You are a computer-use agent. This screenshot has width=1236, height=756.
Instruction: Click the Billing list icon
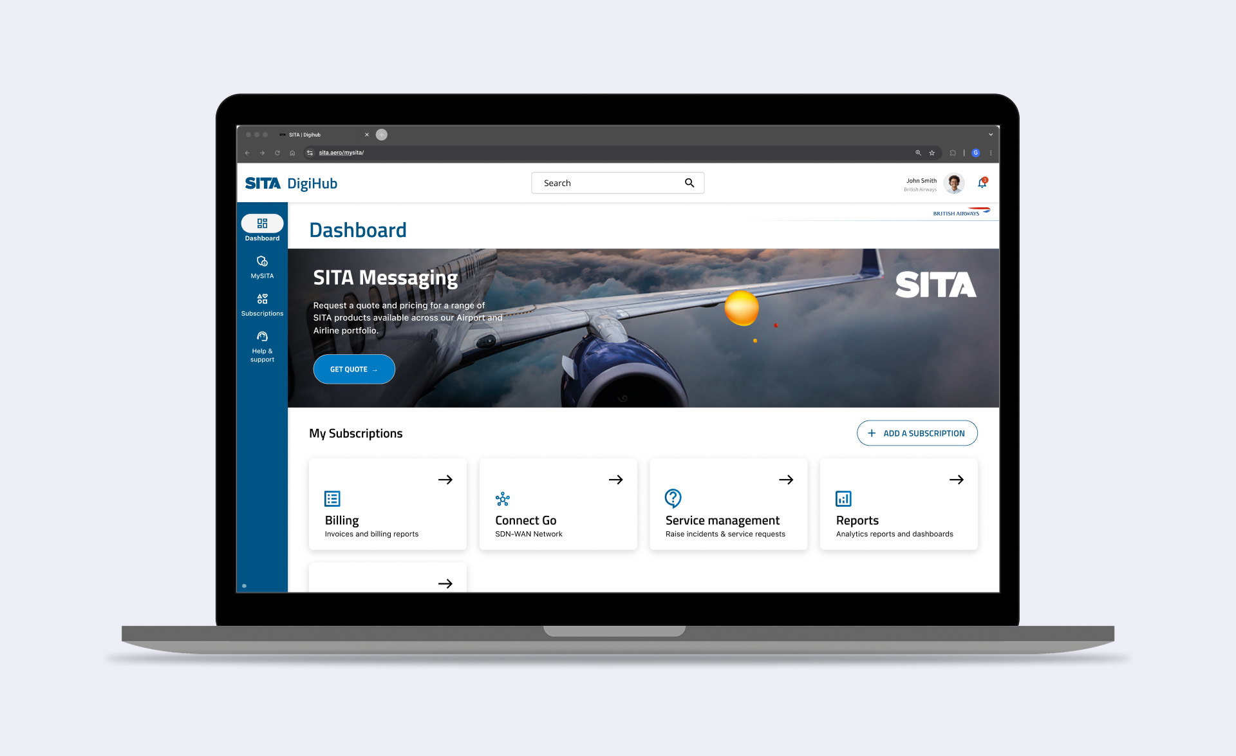click(x=332, y=498)
